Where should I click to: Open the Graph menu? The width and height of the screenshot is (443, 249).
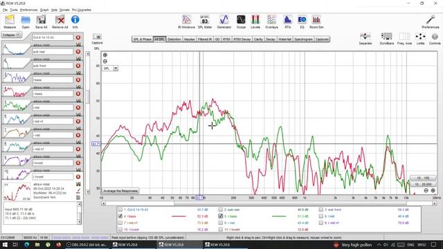pos(44,10)
